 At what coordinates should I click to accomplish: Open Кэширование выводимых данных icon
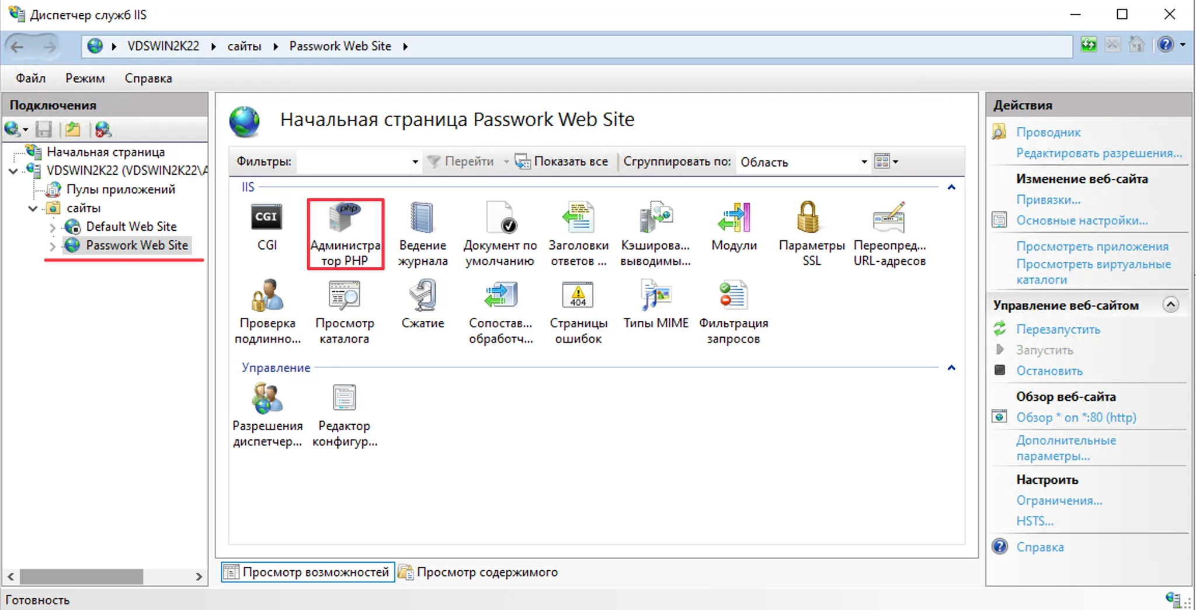coord(656,217)
